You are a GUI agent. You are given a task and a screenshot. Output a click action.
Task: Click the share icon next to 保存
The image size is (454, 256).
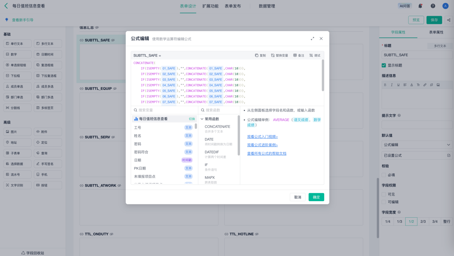[448, 20]
